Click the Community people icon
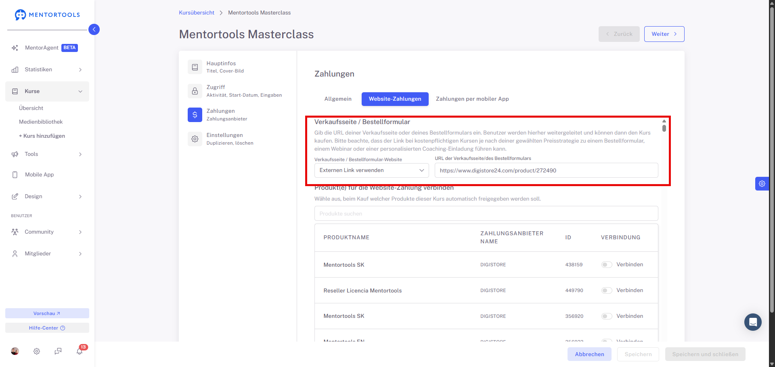Image resolution: width=775 pixels, height=367 pixels. pos(15,232)
